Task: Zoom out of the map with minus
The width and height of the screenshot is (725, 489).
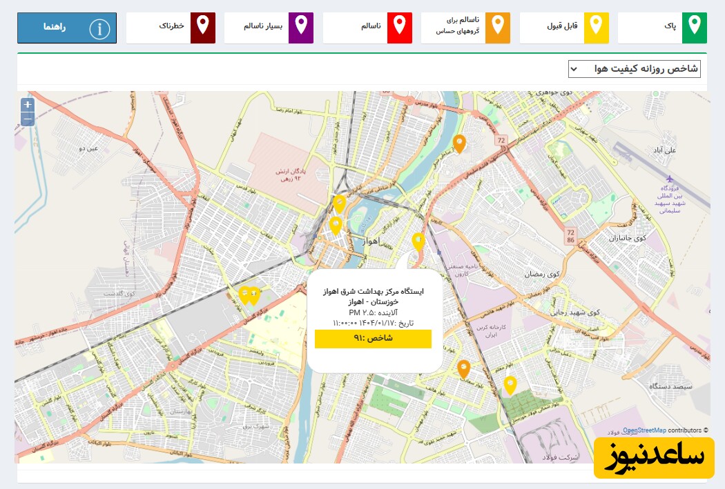Action: click(x=28, y=119)
